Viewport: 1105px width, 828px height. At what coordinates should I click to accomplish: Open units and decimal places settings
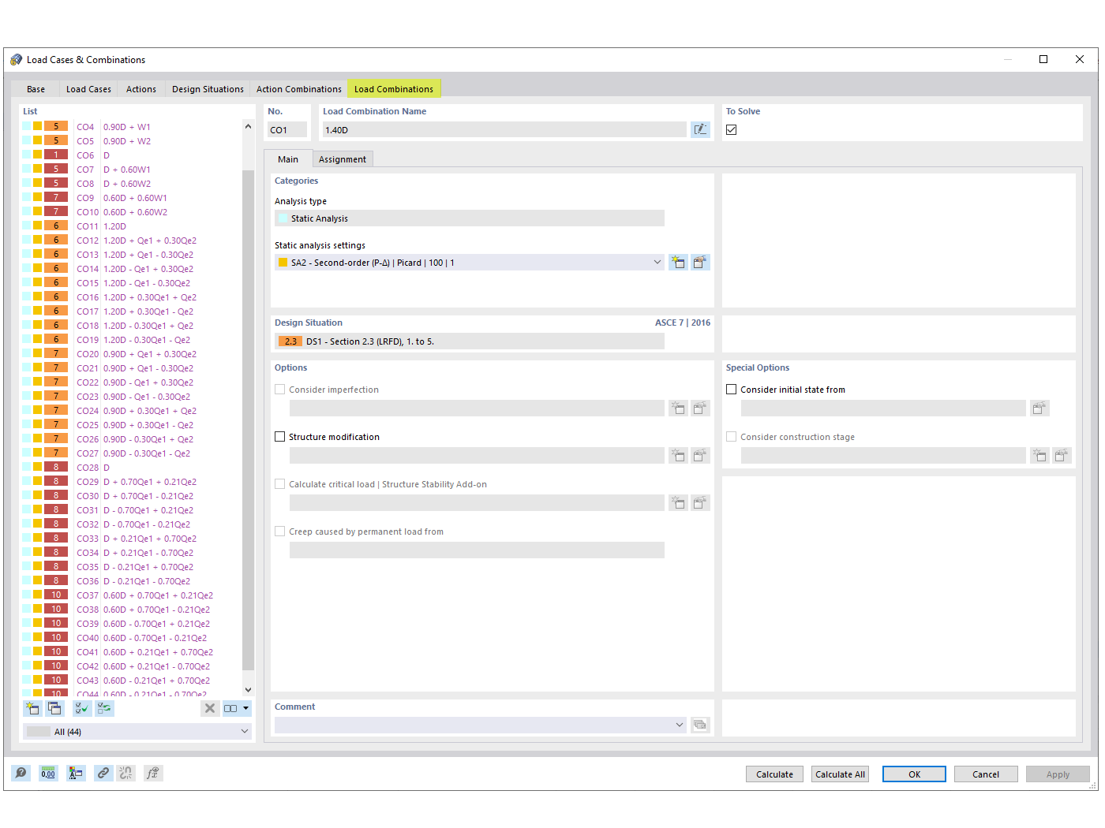(48, 774)
